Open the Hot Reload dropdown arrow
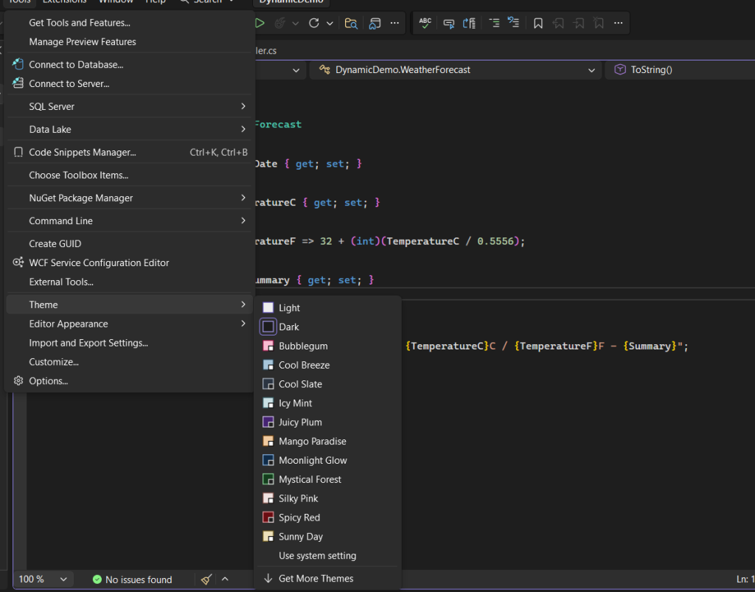Viewport: 755px width, 592px height. click(x=295, y=23)
